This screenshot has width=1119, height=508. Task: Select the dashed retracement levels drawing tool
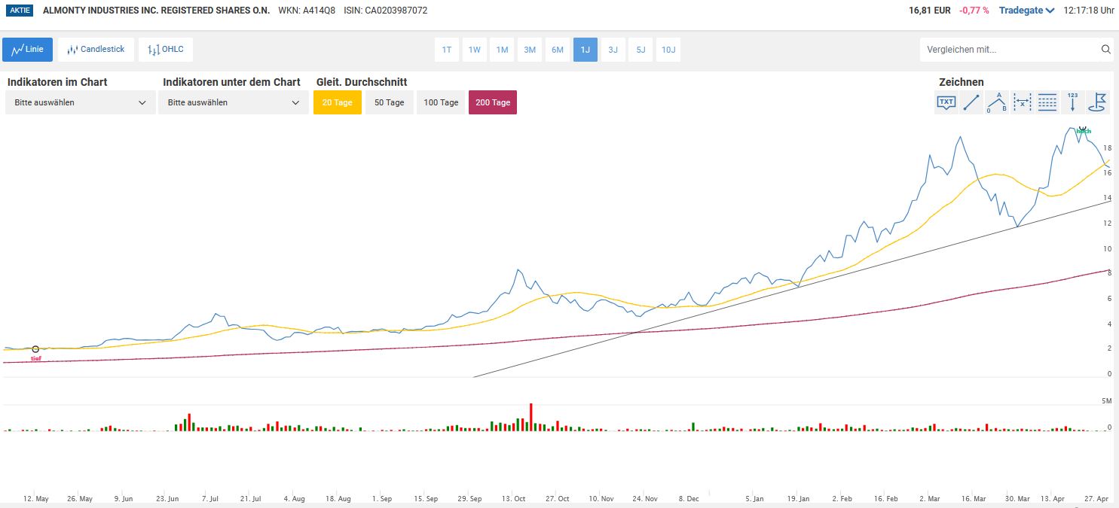[x=1047, y=102]
